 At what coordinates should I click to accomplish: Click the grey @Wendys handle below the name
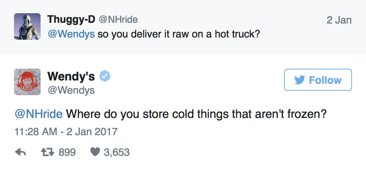[x=71, y=90]
